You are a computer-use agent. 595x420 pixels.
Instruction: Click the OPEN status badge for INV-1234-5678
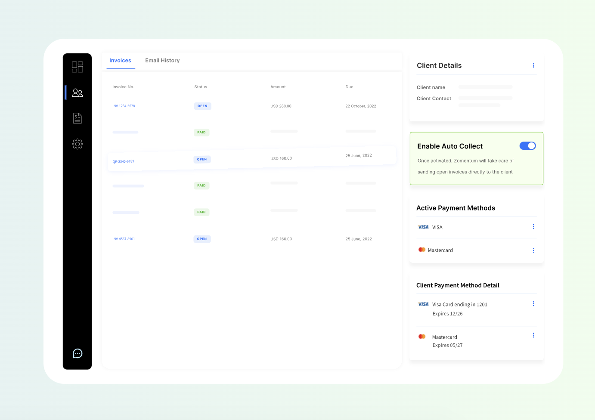pos(202,106)
